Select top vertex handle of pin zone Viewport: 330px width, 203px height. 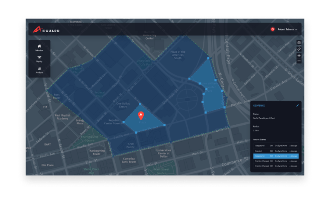[x=140, y=104]
